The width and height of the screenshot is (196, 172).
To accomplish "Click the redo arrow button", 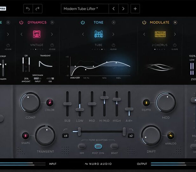I will coord(38,9).
